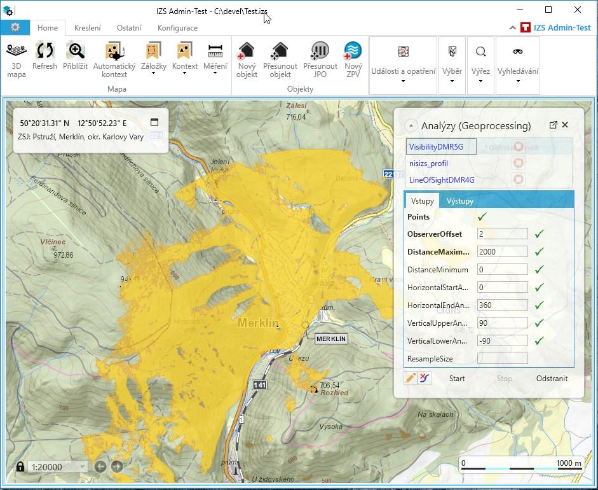Switch to Konfigurace ribbon tab
Screen dimensions: 598x490
177,28
